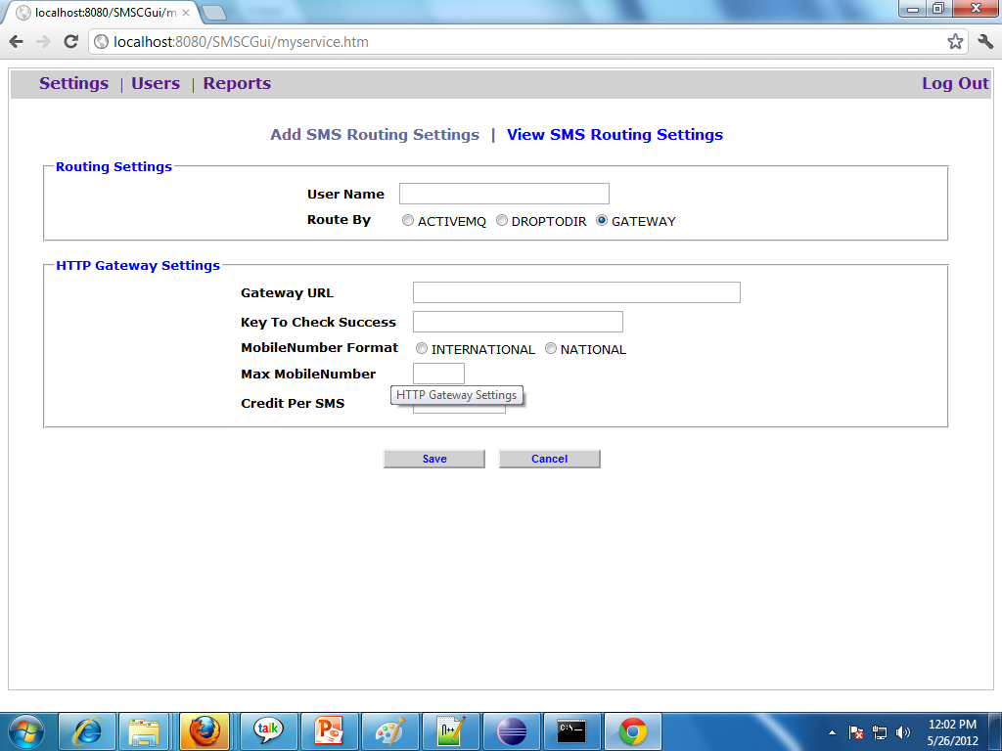The image size is (1002, 751).
Task: Open Firefox from the taskbar
Action: [204, 730]
